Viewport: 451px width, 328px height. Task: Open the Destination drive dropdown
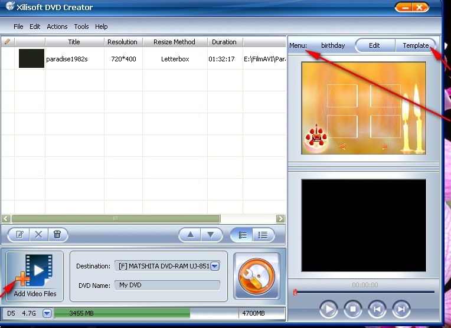pos(215,266)
